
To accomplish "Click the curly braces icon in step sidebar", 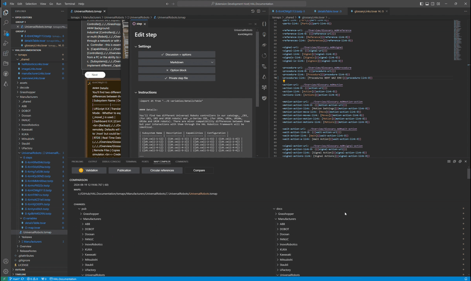I will click(264, 24).
